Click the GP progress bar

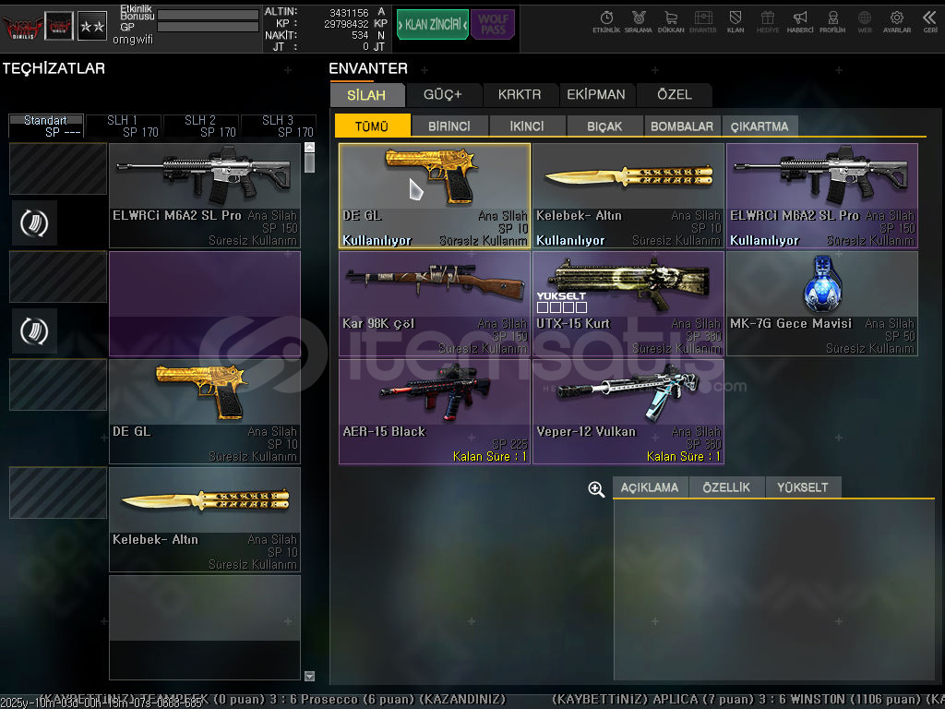(x=208, y=27)
